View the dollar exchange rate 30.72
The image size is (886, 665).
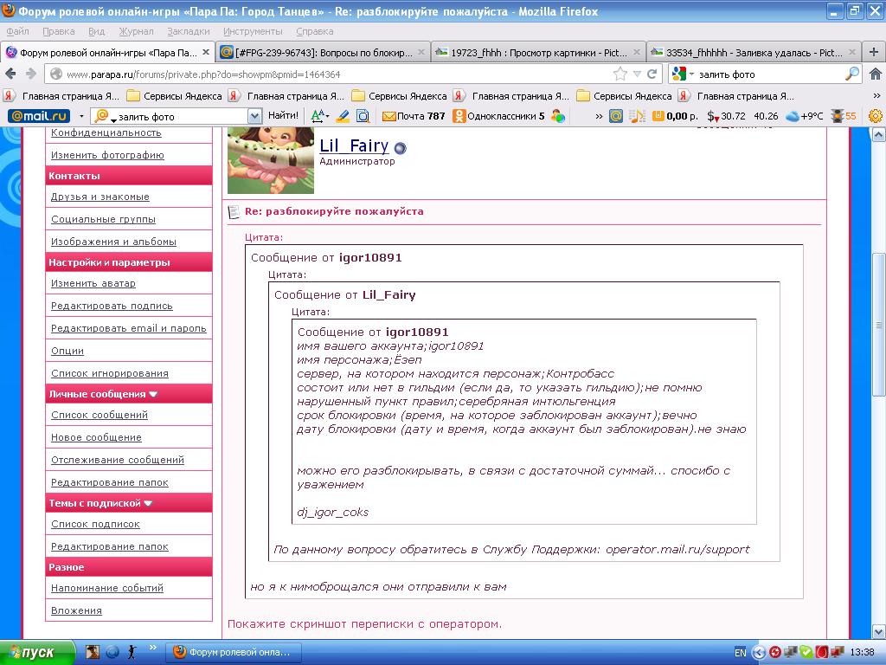pyautogui.click(x=726, y=116)
